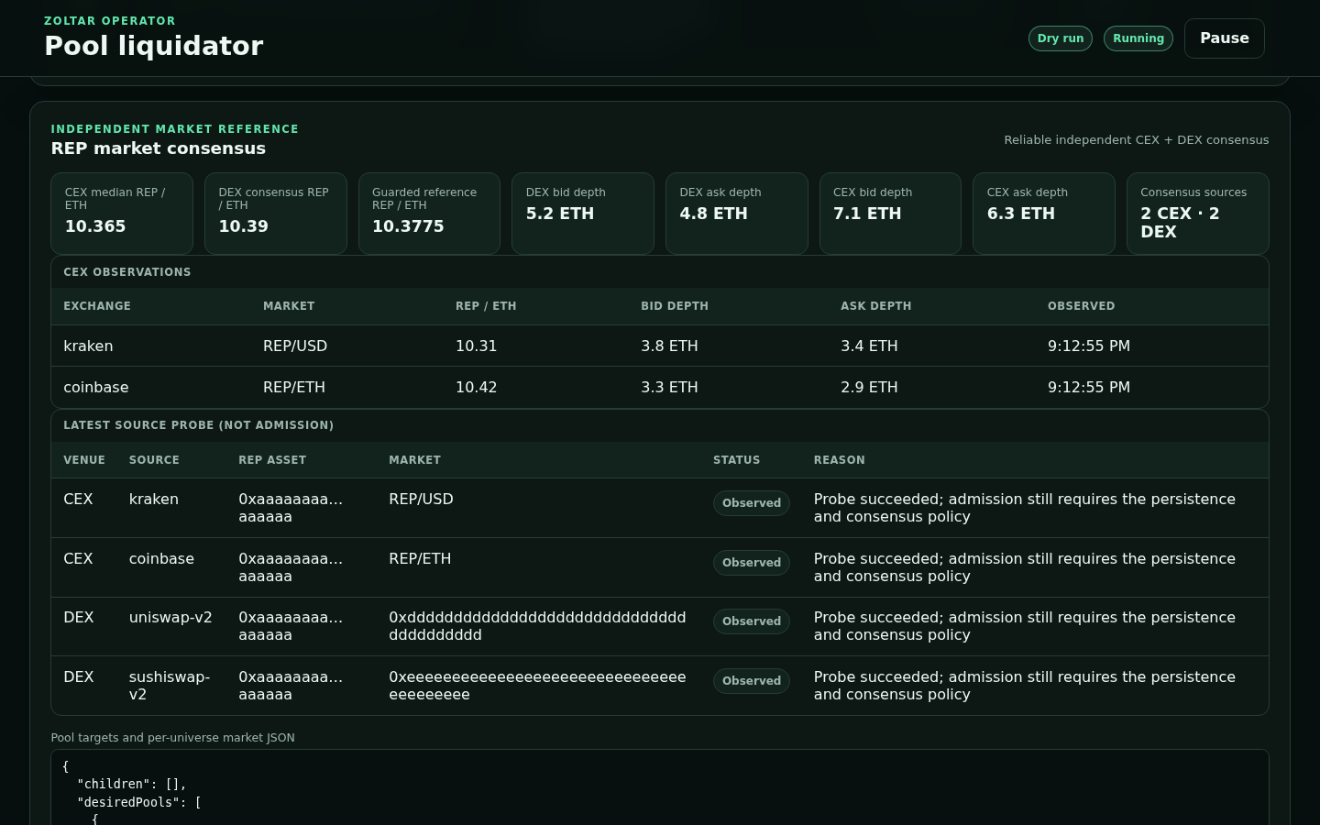Viewport: 1320px width, 825px height.
Task: Click the Observed badge in the sushiswap-v2 row
Action: coord(752,681)
